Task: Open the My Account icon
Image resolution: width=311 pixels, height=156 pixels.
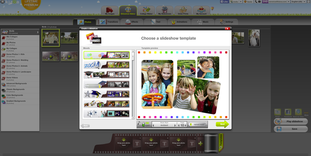Action: (x=201, y=10)
